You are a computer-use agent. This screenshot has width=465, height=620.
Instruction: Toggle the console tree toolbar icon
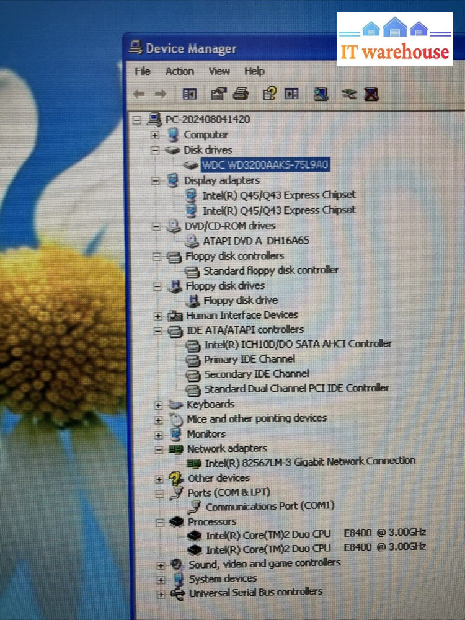click(190, 94)
